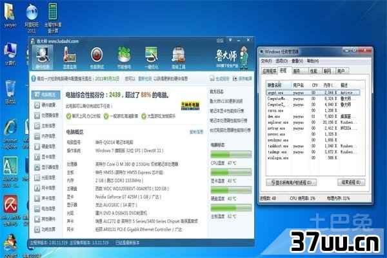This screenshot has width=387, height=258.
Task: Select 声卡信息 sound card info in sidebar
Action: [x=46, y=198]
